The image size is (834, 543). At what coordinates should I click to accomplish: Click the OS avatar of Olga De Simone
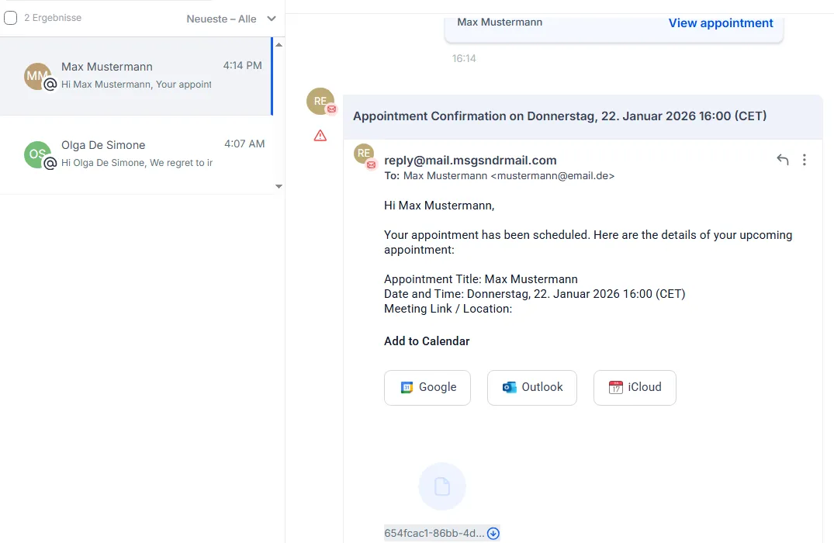pyautogui.click(x=37, y=154)
